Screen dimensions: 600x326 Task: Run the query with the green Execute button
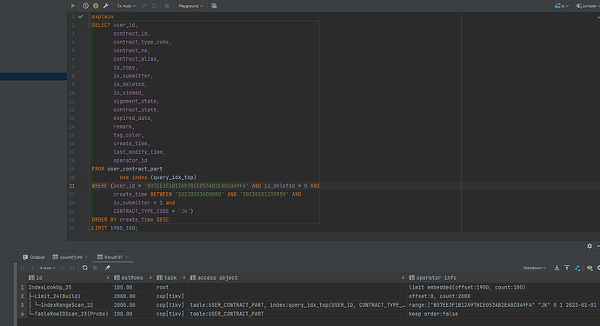click(73, 6)
